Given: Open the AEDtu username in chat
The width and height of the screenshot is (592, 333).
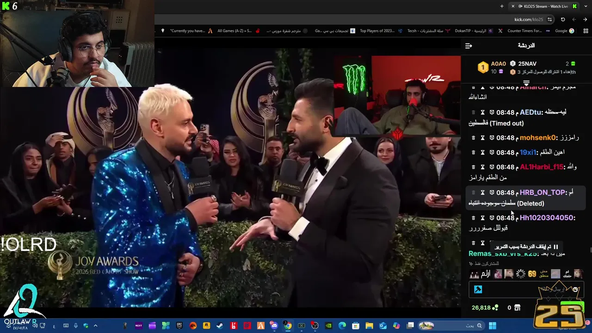Looking at the screenshot, I should (530, 112).
